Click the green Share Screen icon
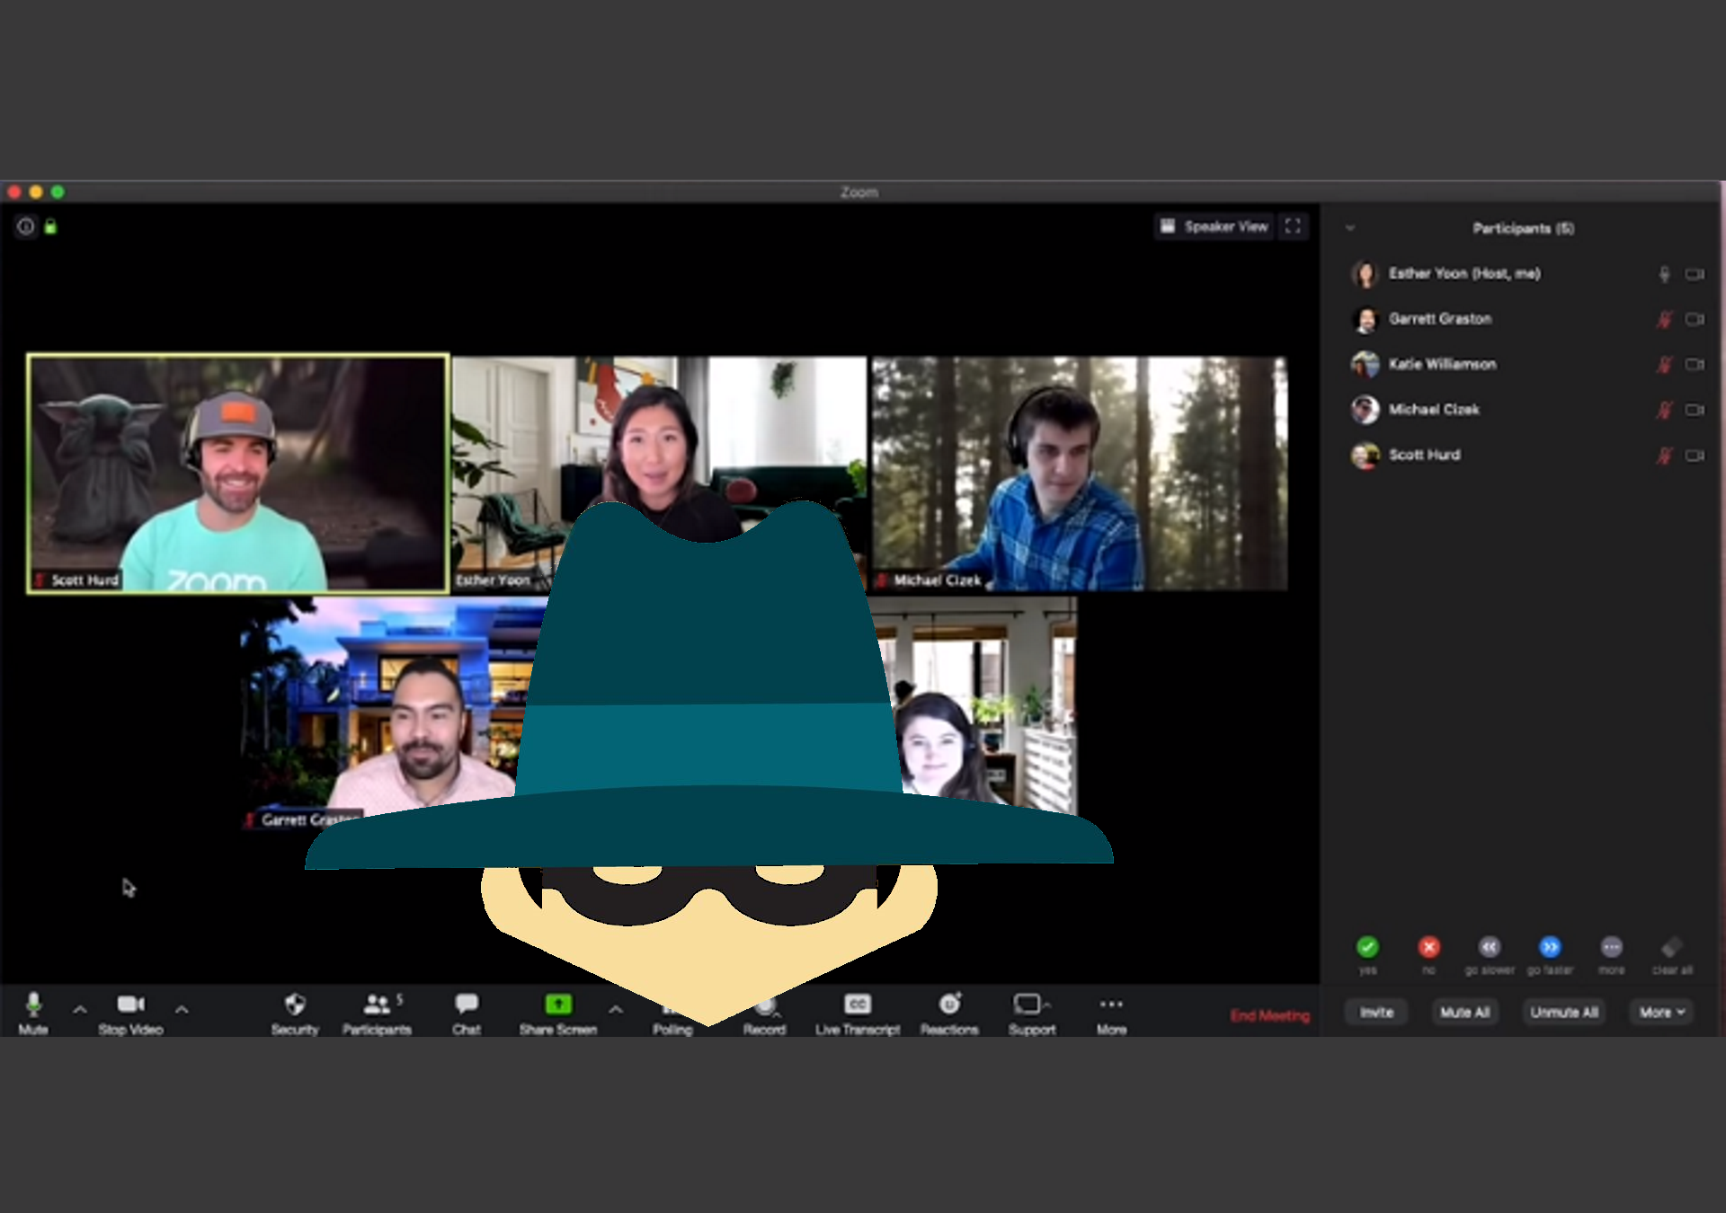The width and height of the screenshot is (1726, 1213). [557, 1005]
